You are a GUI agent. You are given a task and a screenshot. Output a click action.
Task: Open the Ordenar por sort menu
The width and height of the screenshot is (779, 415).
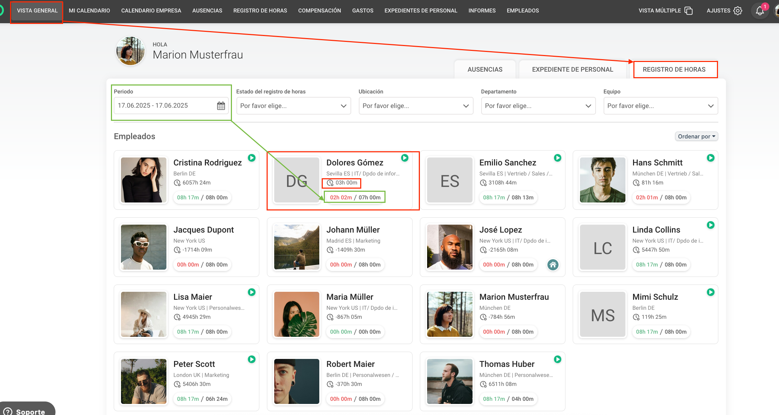pyautogui.click(x=696, y=136)
